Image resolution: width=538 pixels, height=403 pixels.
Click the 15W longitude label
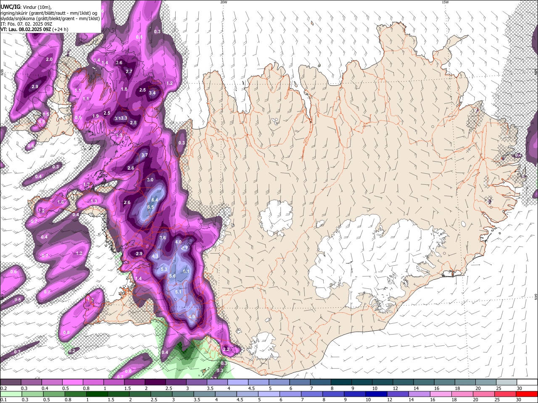click(445, 2)
